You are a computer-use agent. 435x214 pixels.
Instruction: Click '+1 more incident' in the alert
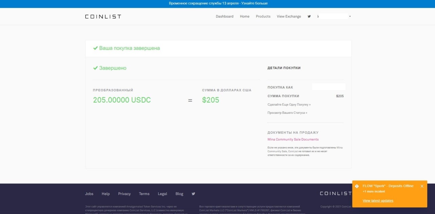[x=374, y=192]
